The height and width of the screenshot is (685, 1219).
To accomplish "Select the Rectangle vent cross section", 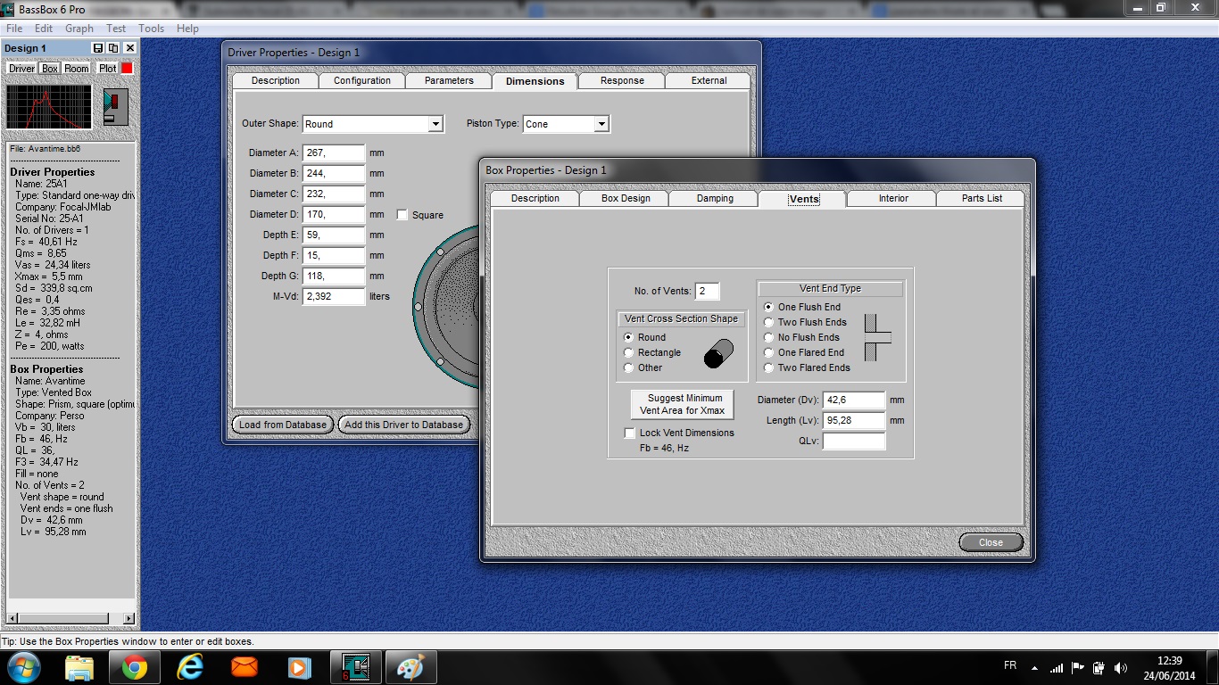I will click(x=629, y=353).
